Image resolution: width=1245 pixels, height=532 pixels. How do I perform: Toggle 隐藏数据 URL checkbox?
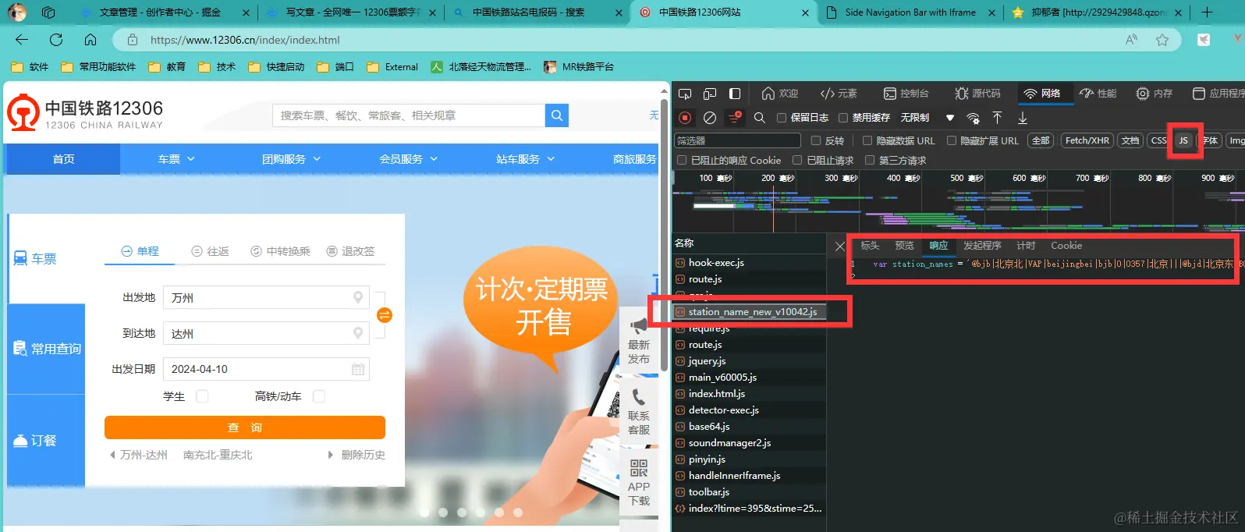click(867, 140)
